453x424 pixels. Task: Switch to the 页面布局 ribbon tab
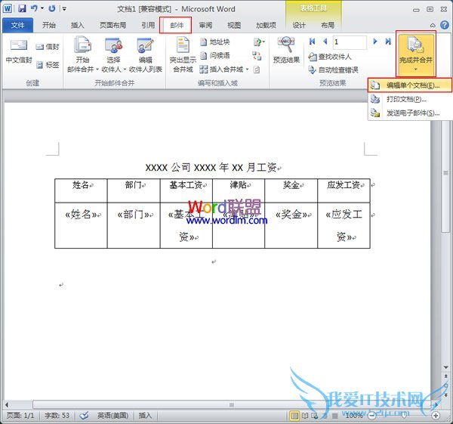click(113, 26)
